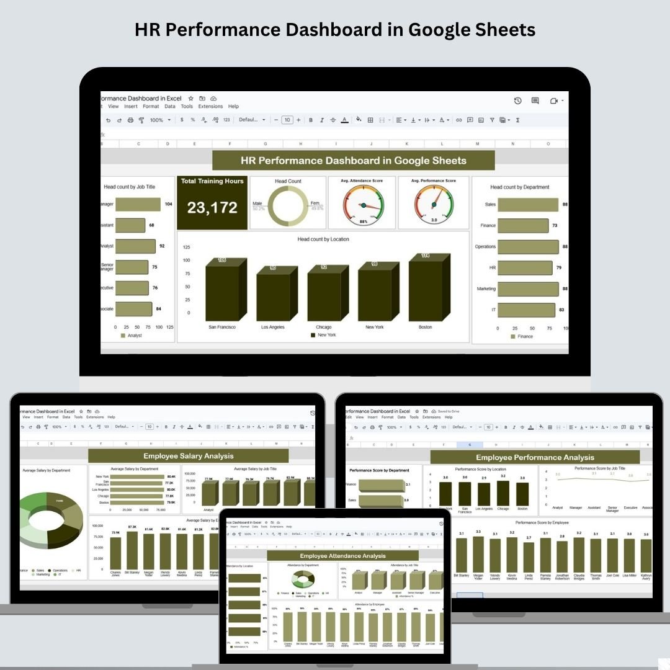Toggle italic in top dashboard toolbar

(x=322, y=120)
